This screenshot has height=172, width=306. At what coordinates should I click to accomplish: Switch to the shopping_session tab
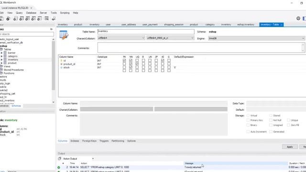(174, 24)
